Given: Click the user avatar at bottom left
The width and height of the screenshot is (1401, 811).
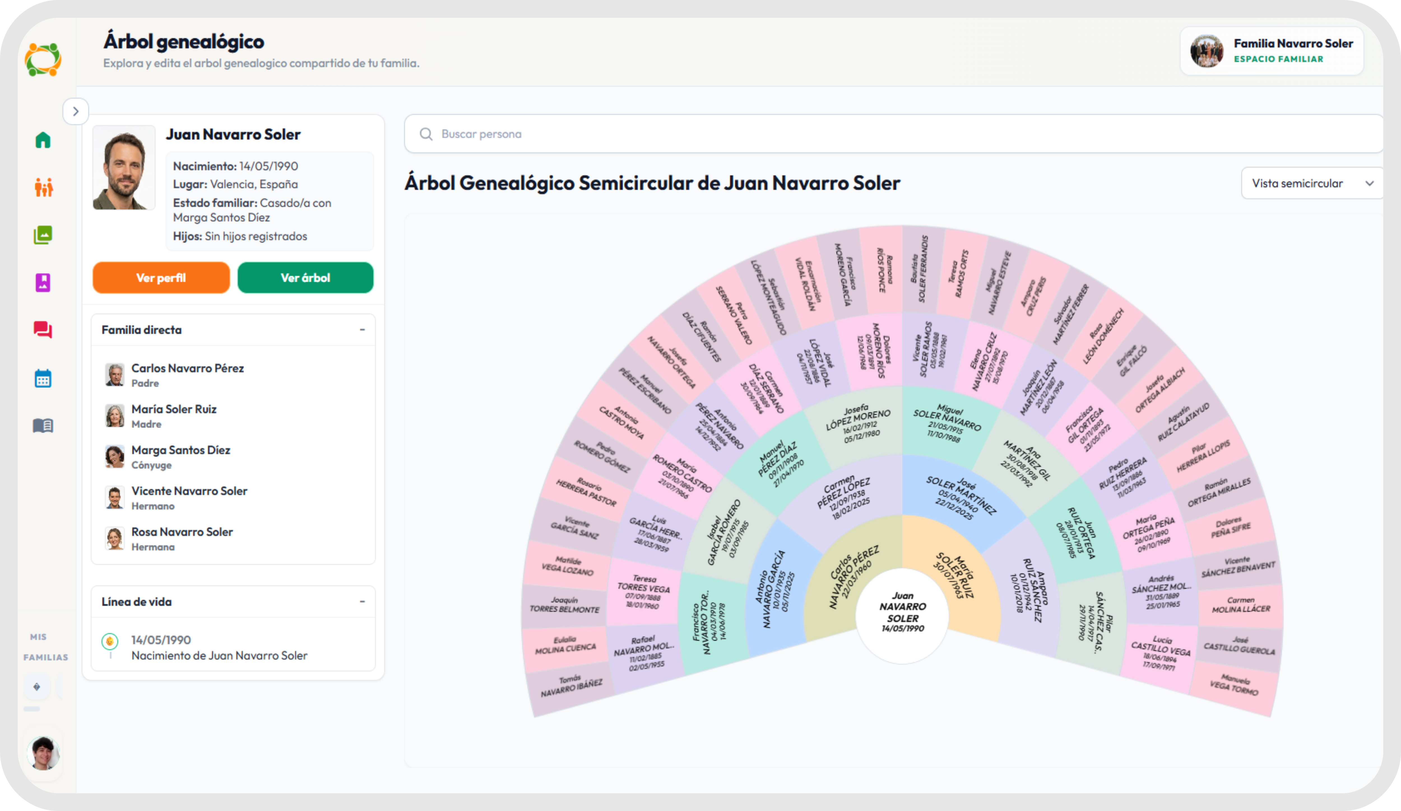Looking at the screenshot, I should click(x=43, y=753).
